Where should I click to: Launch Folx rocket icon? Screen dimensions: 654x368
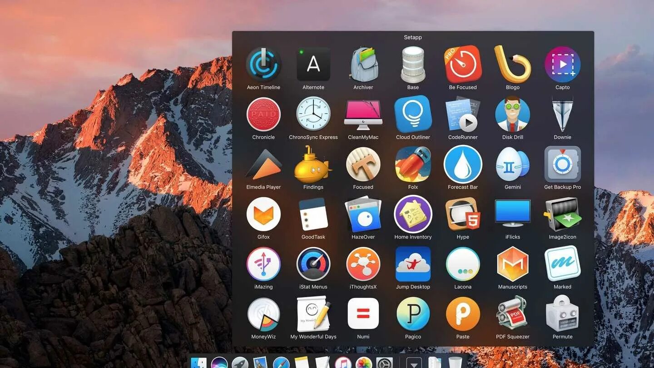click(413, 164)
